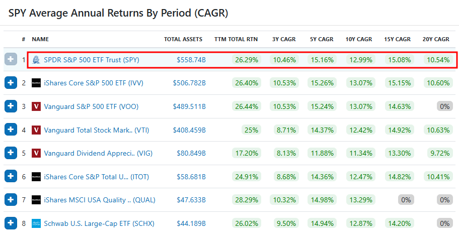The width and height of the screenshot is (459, 246).
Task: Click VIG total assets $80.849B
Action: click(x=191, y=154)
